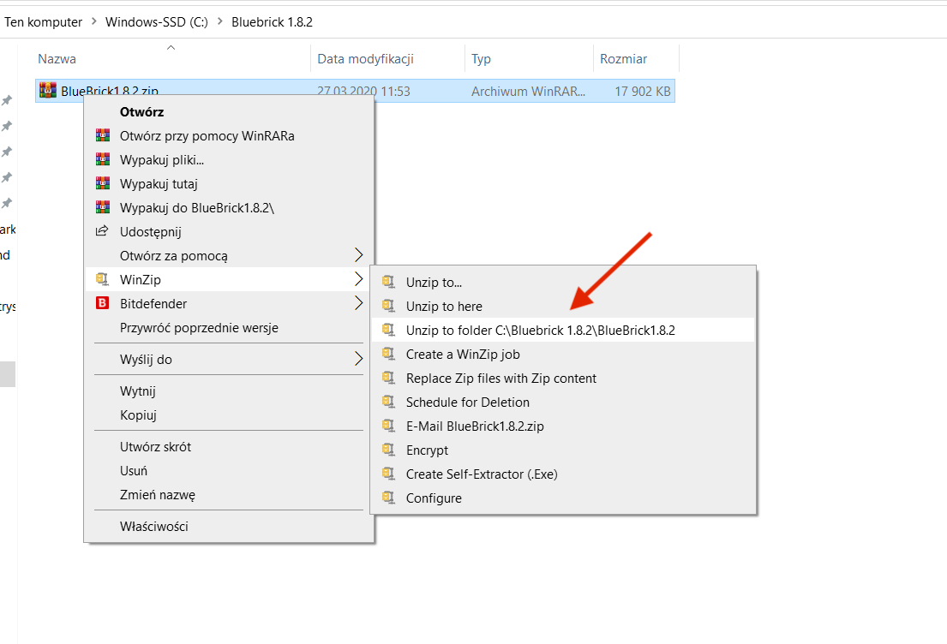Image resolution: width=947 pixels, height=644 pixels.
Task: Select the 'WinZip' context menu entry
Action: click(229, 279)
